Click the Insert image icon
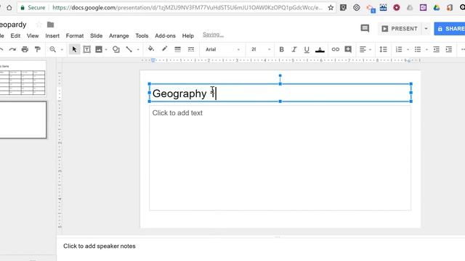465x261 pixels. tap(99, 49)
